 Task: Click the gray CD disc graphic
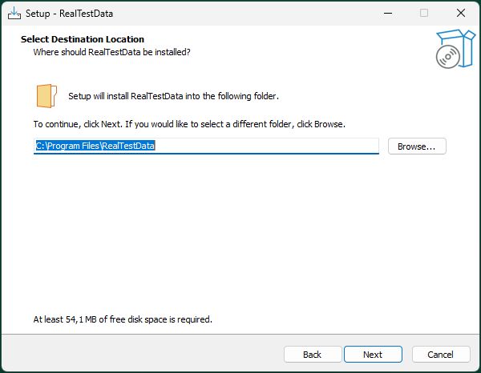(x=448, y=57)
